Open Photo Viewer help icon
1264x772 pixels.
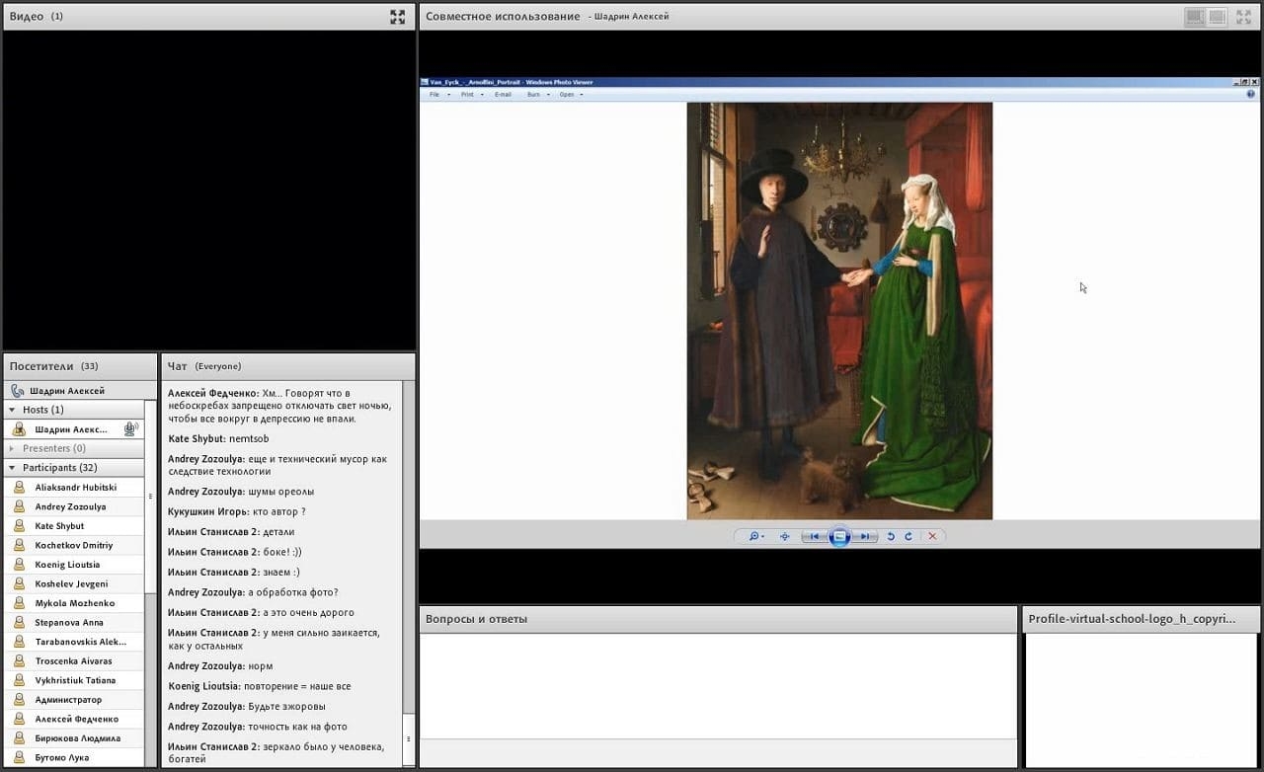click(1250, 94)
